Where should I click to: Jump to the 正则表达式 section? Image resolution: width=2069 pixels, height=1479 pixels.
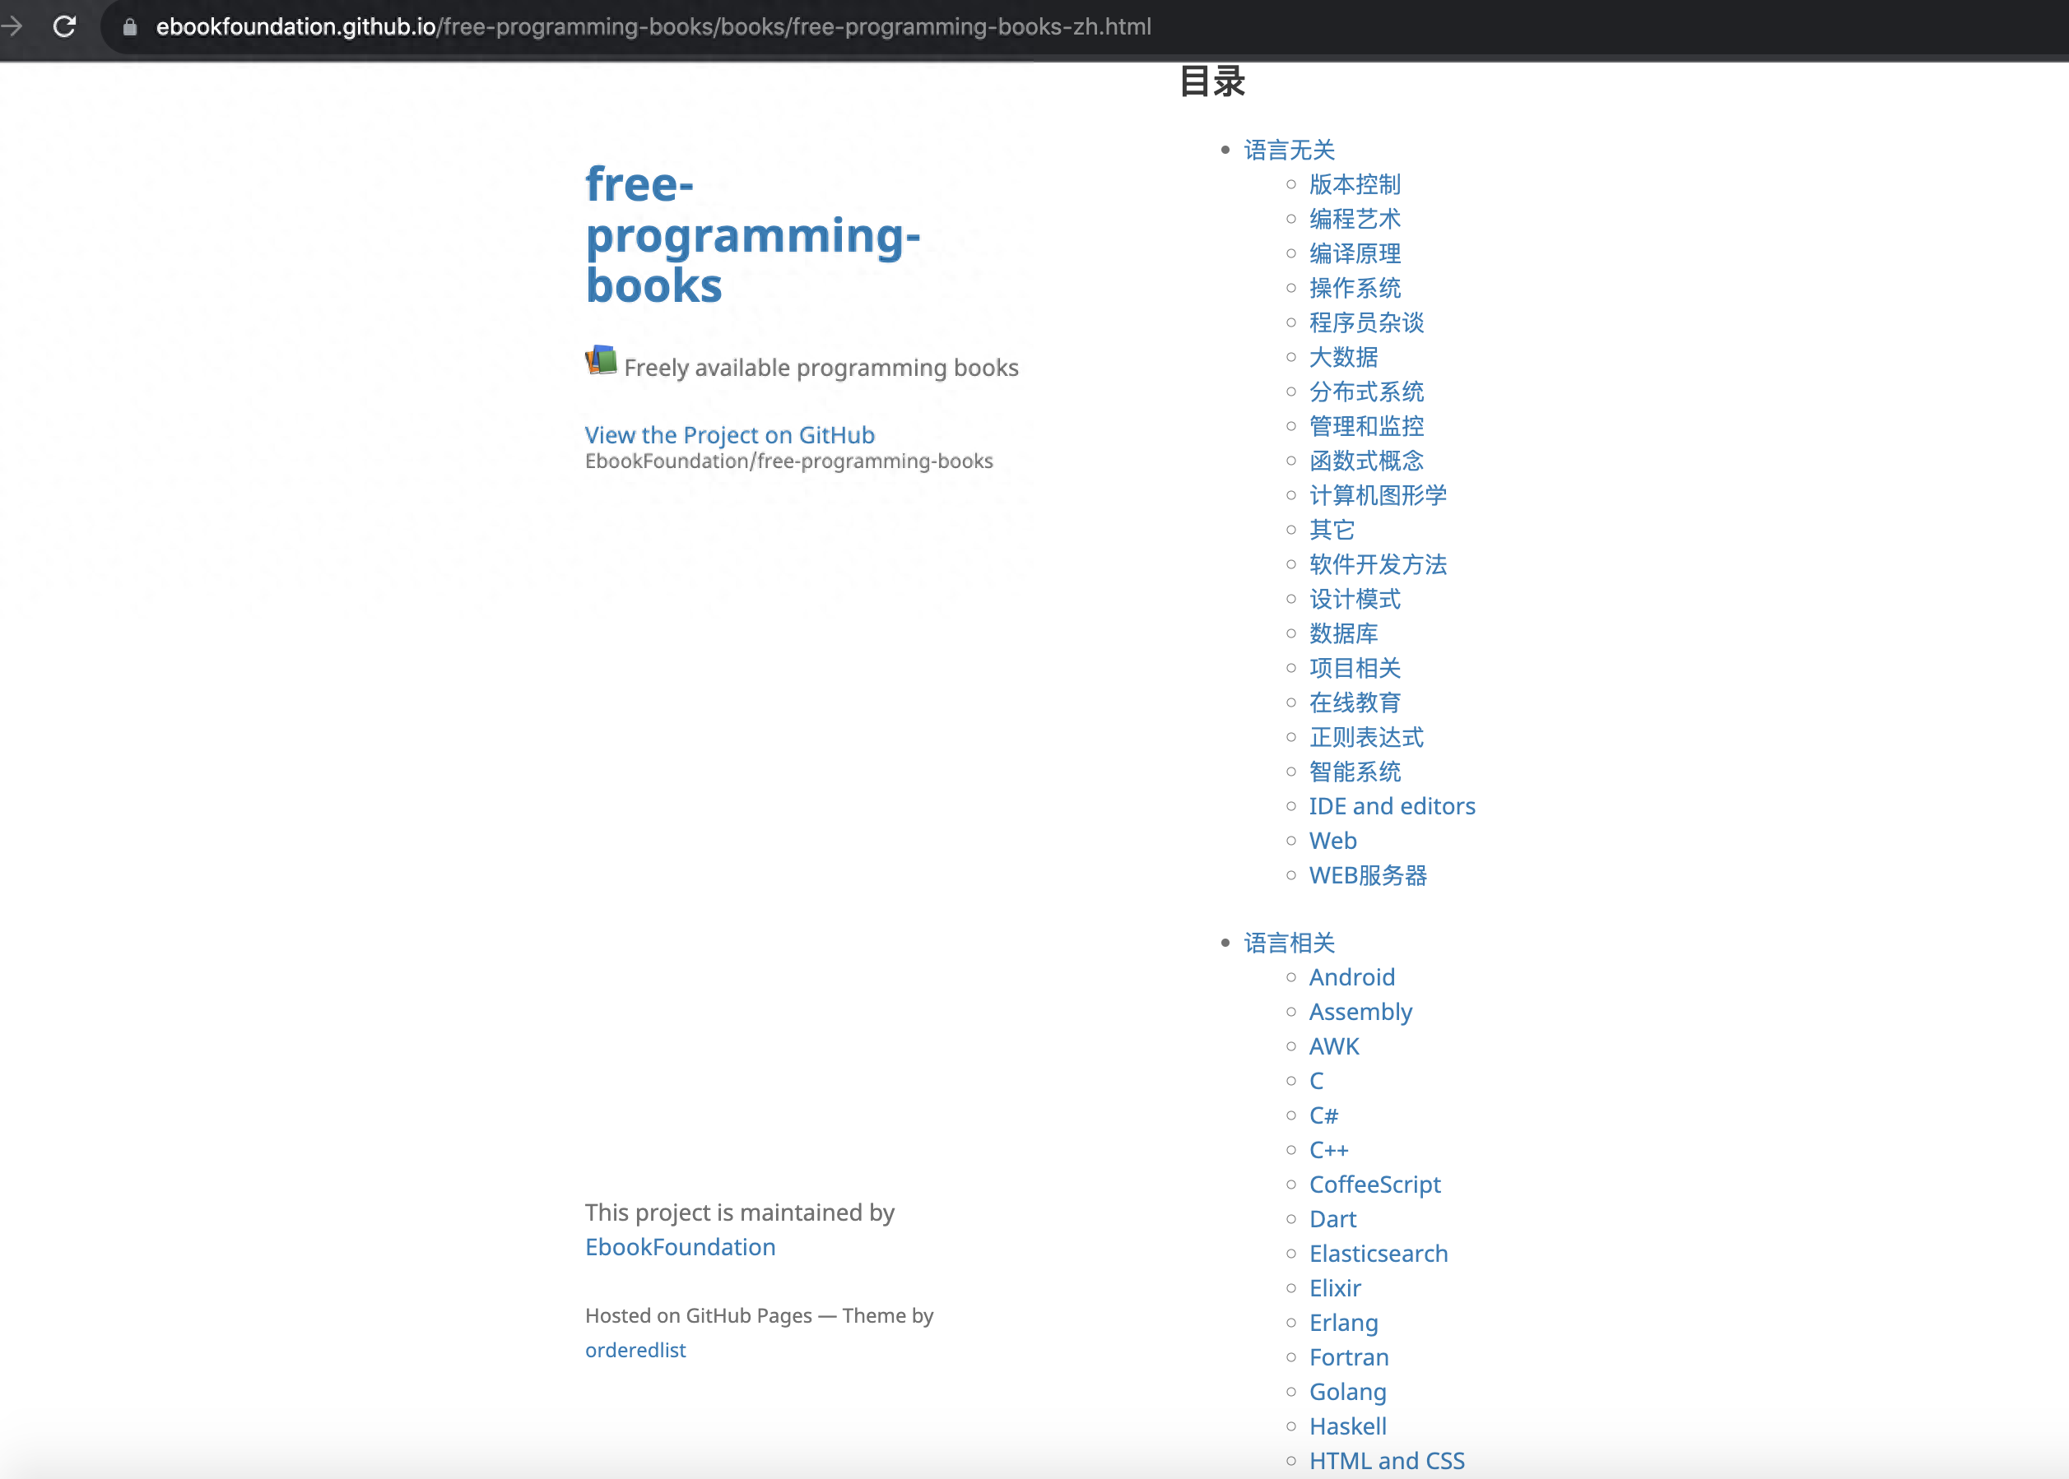click(1367, 738)
